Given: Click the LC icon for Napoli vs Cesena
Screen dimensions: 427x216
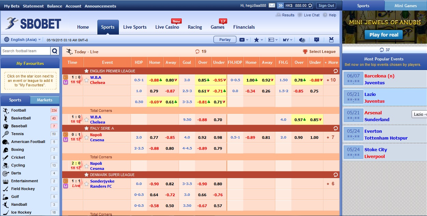Looking at the screenshot, I should [66, 134].
